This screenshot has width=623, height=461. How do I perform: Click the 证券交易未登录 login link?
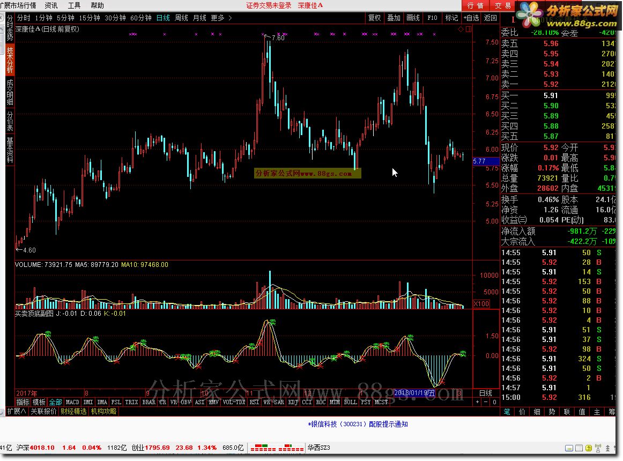269,5
